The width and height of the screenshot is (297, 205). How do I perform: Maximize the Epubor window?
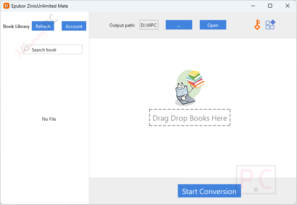point(270,6)
